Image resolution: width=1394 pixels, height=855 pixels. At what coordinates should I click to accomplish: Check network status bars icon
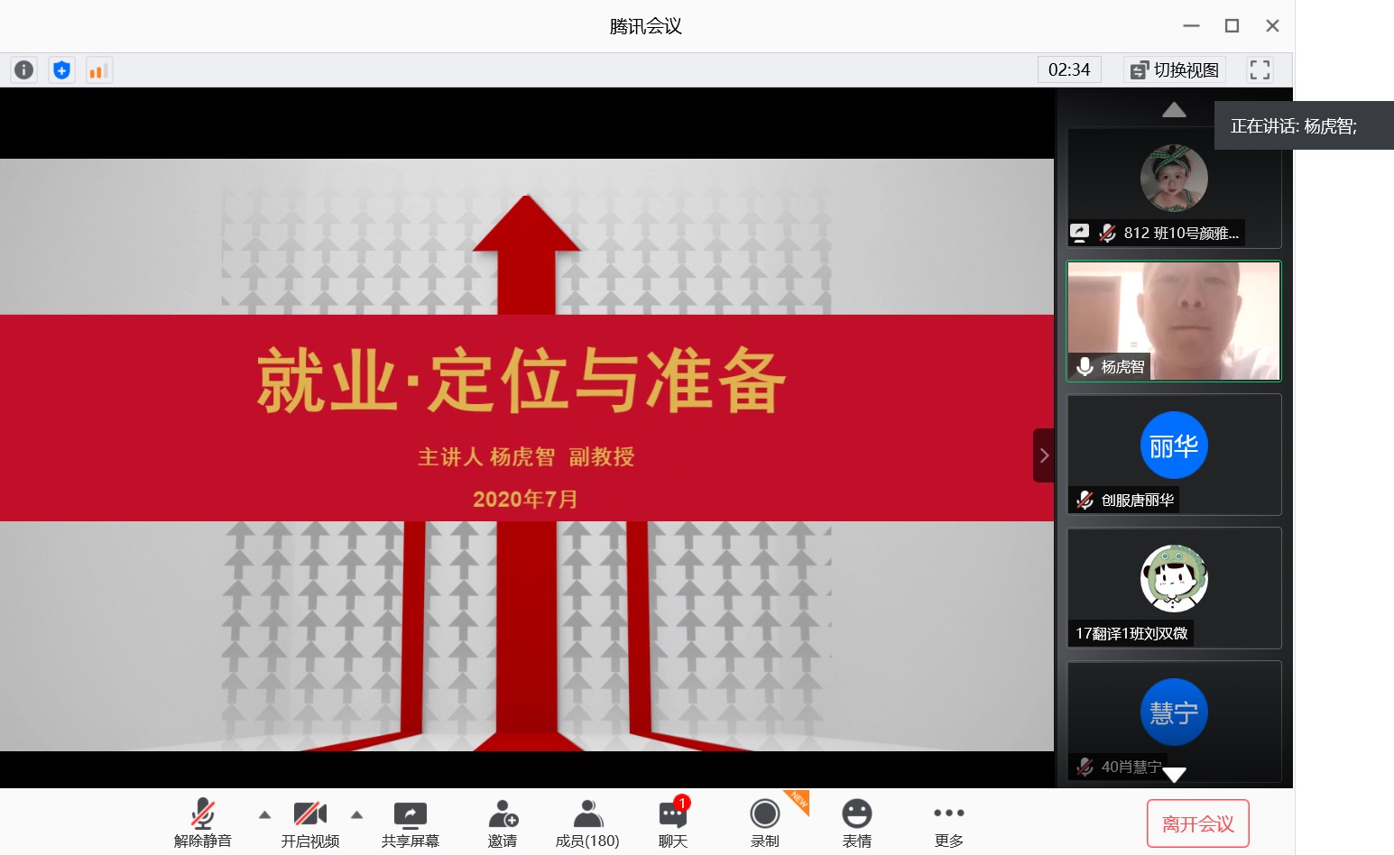(98, 69)
